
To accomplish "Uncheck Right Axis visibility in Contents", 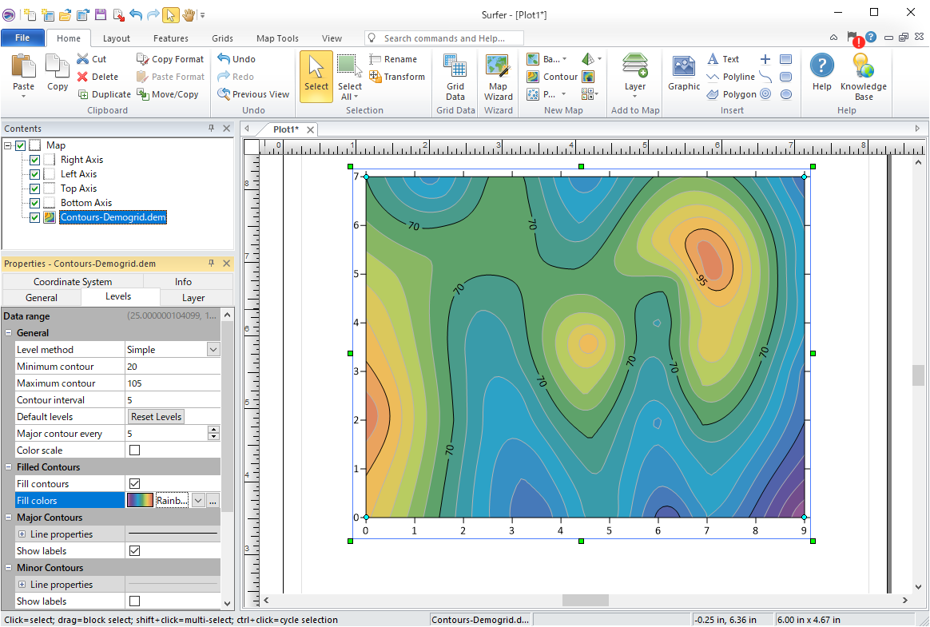I will pos(34,160).
